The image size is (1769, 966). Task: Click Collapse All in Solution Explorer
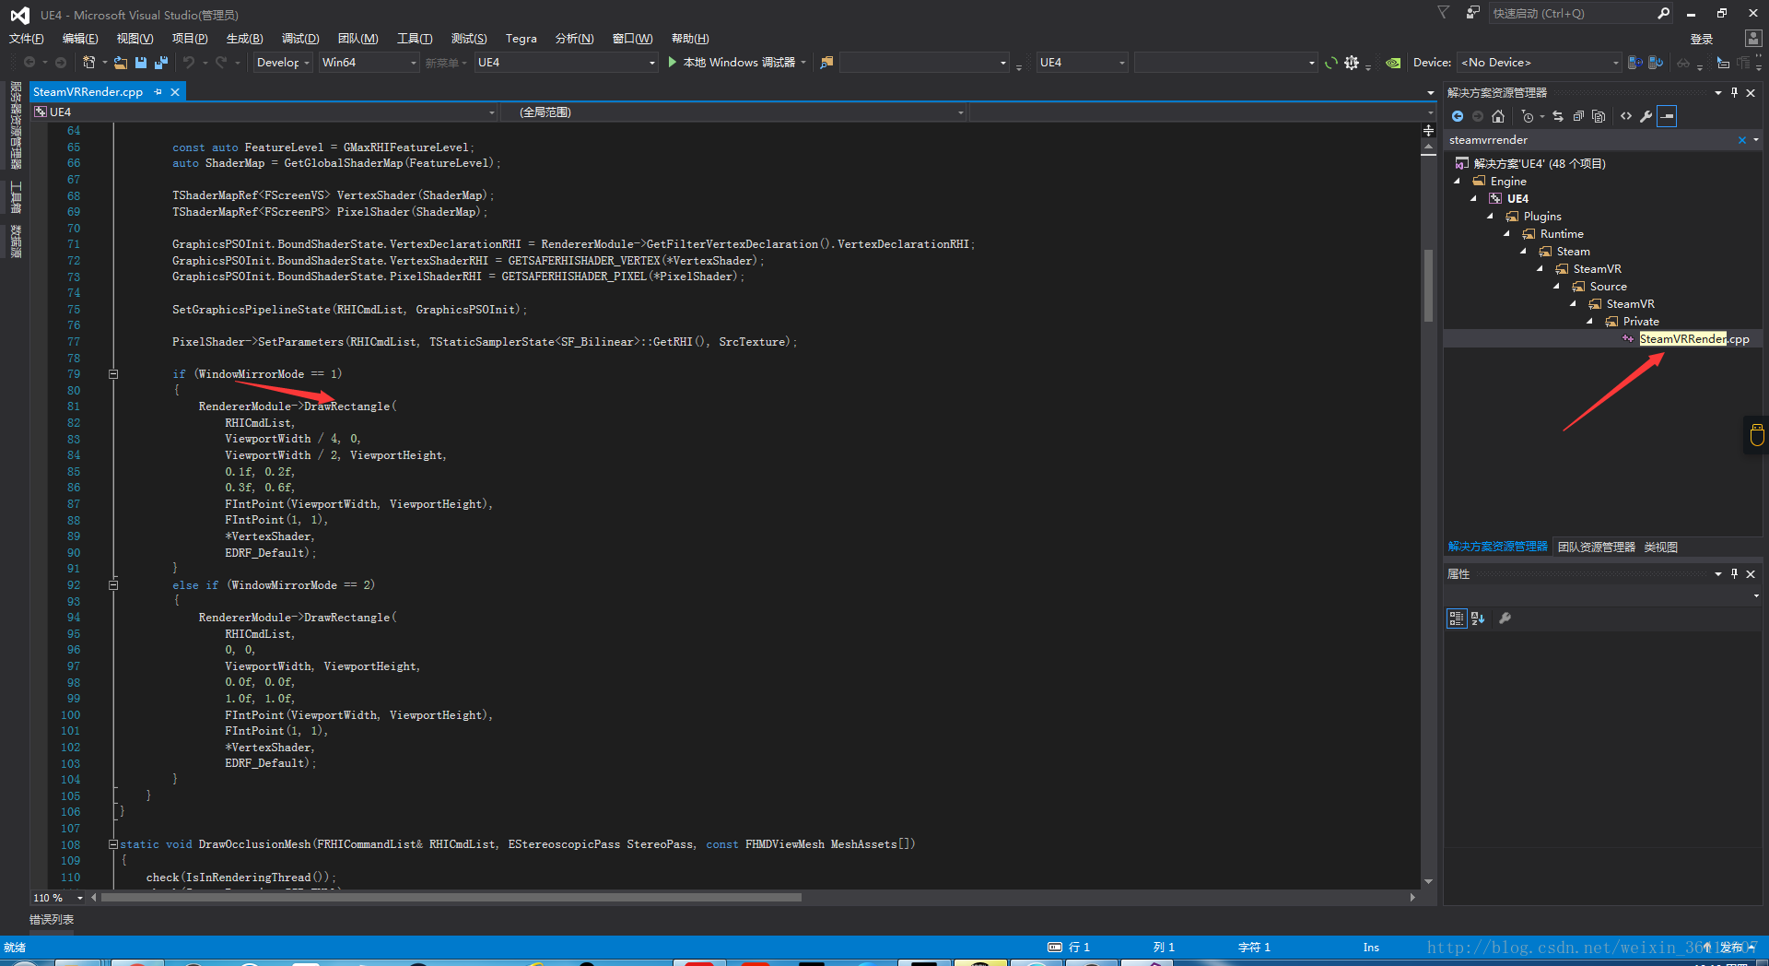(x=1578, y=116)
